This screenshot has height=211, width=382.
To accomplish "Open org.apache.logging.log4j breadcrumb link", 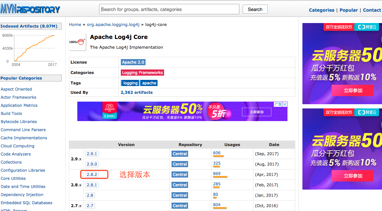I will pos(113,25).
